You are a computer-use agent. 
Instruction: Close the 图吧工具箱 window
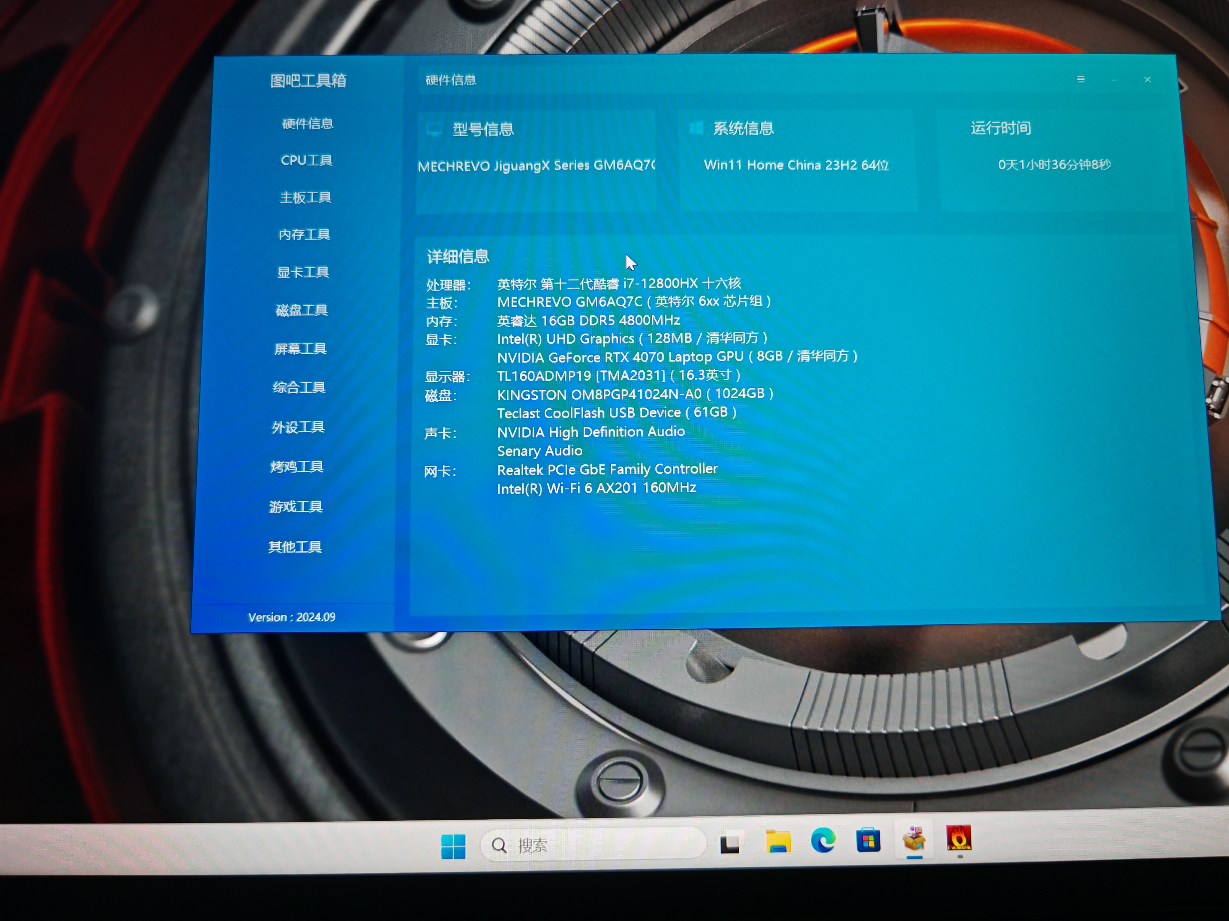(1147, 79)
